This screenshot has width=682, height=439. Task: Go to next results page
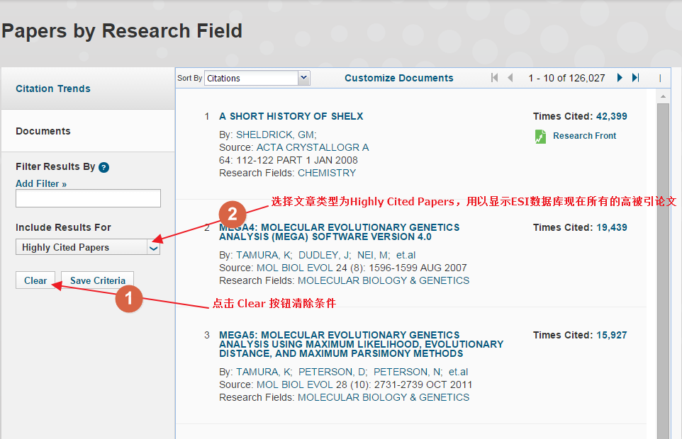point(620,78)
